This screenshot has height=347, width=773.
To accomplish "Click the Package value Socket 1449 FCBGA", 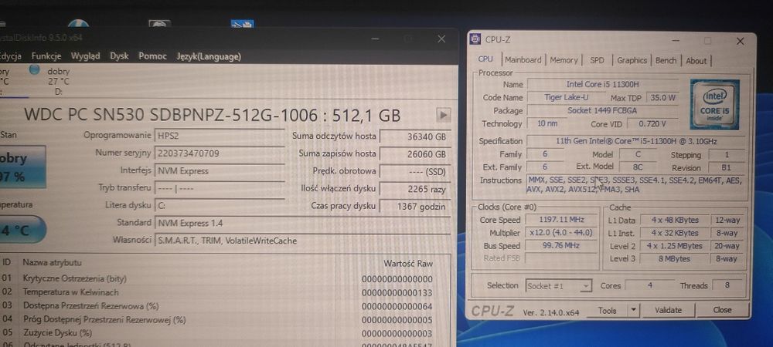I will coord(601,110).
